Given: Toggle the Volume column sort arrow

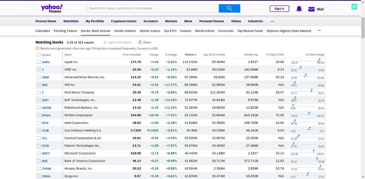Looking at the screenshot, I should [196, 54].
